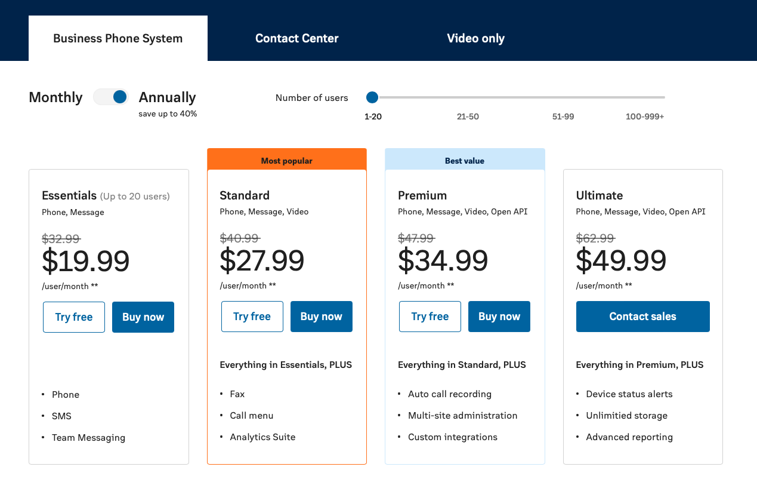Viewport: 757px width, 479px height.
Task: Buy now the Standard plan
Action: tap(321, 317)
